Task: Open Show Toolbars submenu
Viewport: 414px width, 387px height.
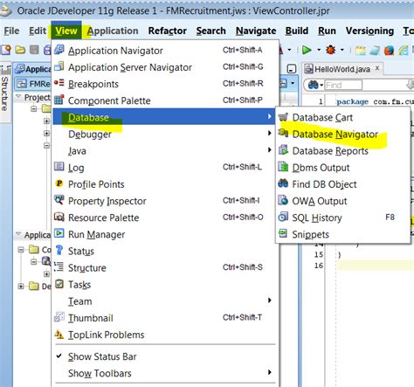Action: pos(164,373)
